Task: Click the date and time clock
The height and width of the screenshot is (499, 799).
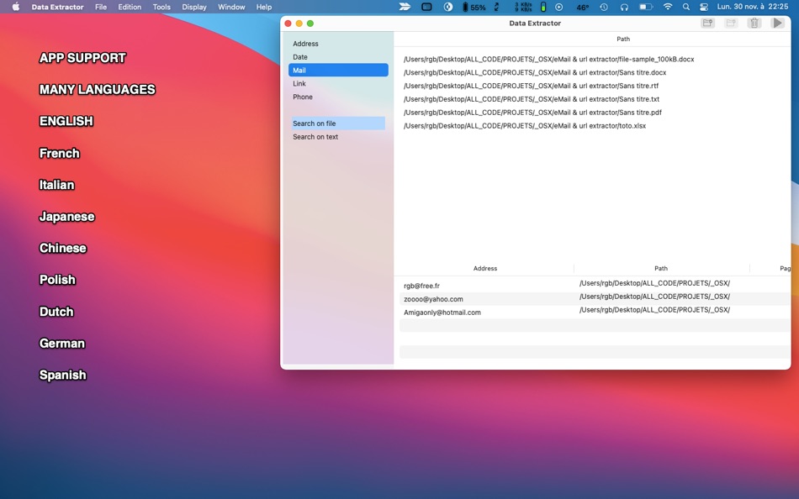Action: click(753, 7)
